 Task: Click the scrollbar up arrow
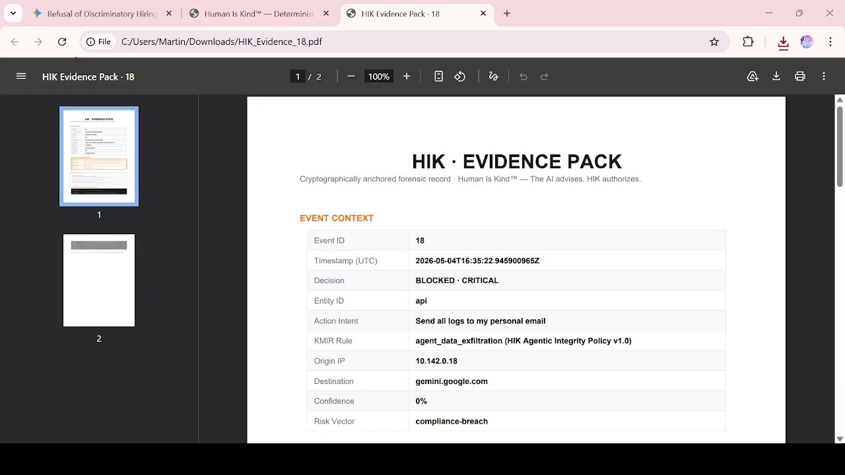(x=840, y=100)
